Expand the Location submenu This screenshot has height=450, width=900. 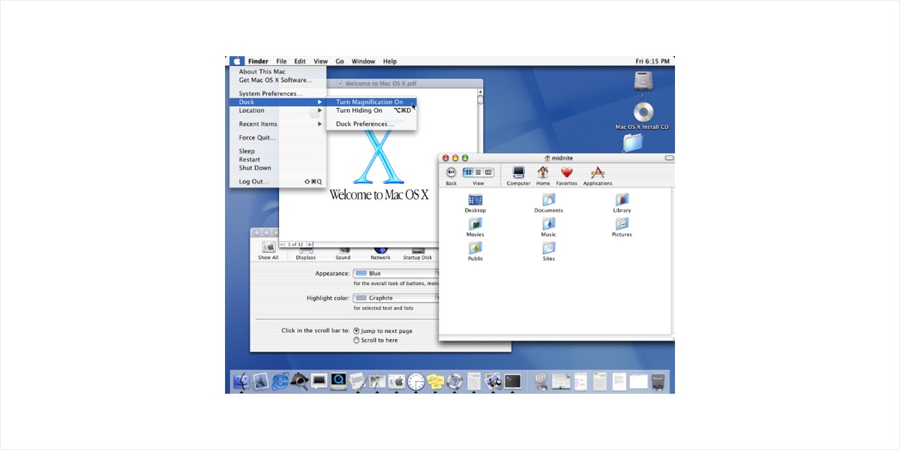pos(278,110)
